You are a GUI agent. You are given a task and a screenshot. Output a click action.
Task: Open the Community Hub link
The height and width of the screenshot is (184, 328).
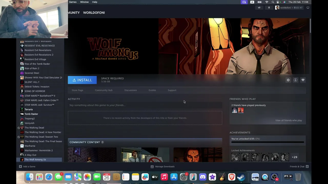point(104,90)
